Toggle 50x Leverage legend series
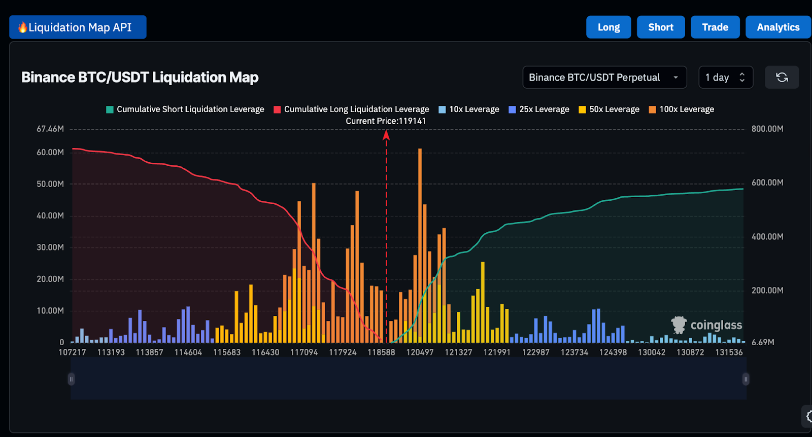The image size is (812, 437). click(x=609, y=110)
